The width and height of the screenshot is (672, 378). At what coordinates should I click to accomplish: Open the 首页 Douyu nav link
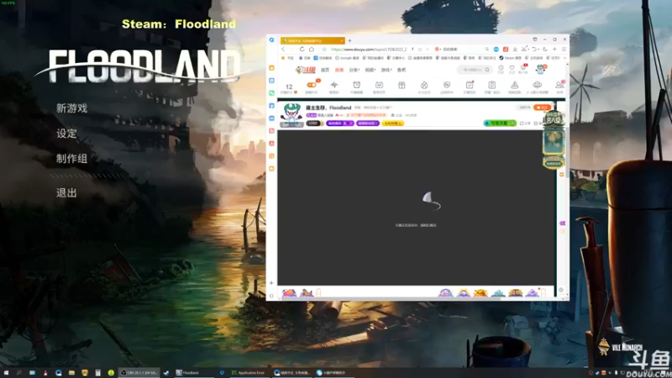(325, 70)
